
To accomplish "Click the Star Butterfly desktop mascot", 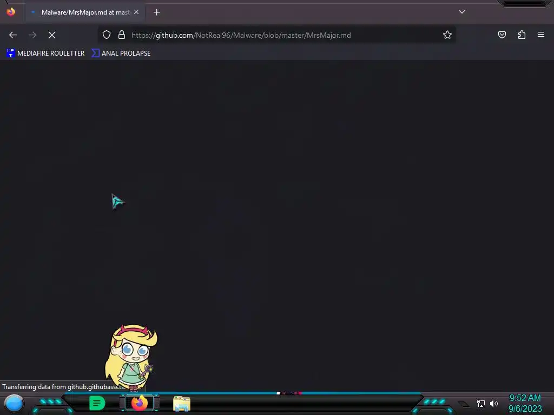I will [x=132, y=357].
